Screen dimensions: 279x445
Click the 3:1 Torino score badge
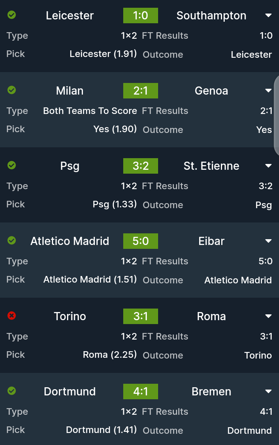click(141, 316)
